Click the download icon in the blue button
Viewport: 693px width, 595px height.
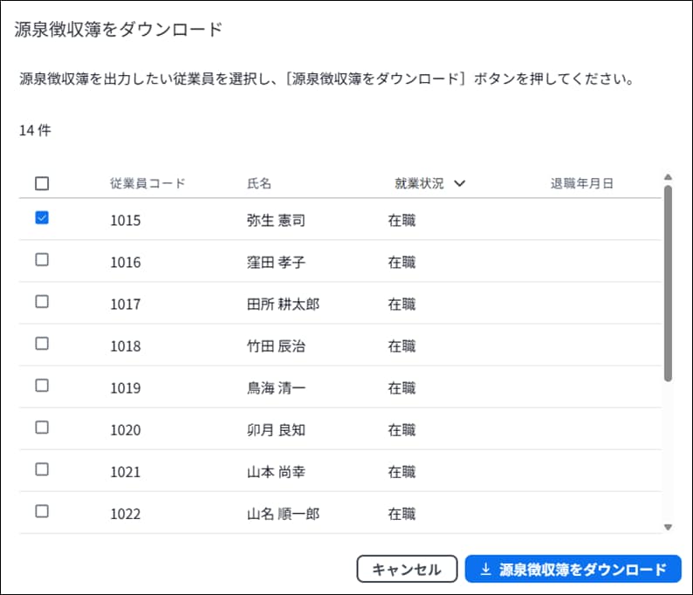click(x=486, y=570)
